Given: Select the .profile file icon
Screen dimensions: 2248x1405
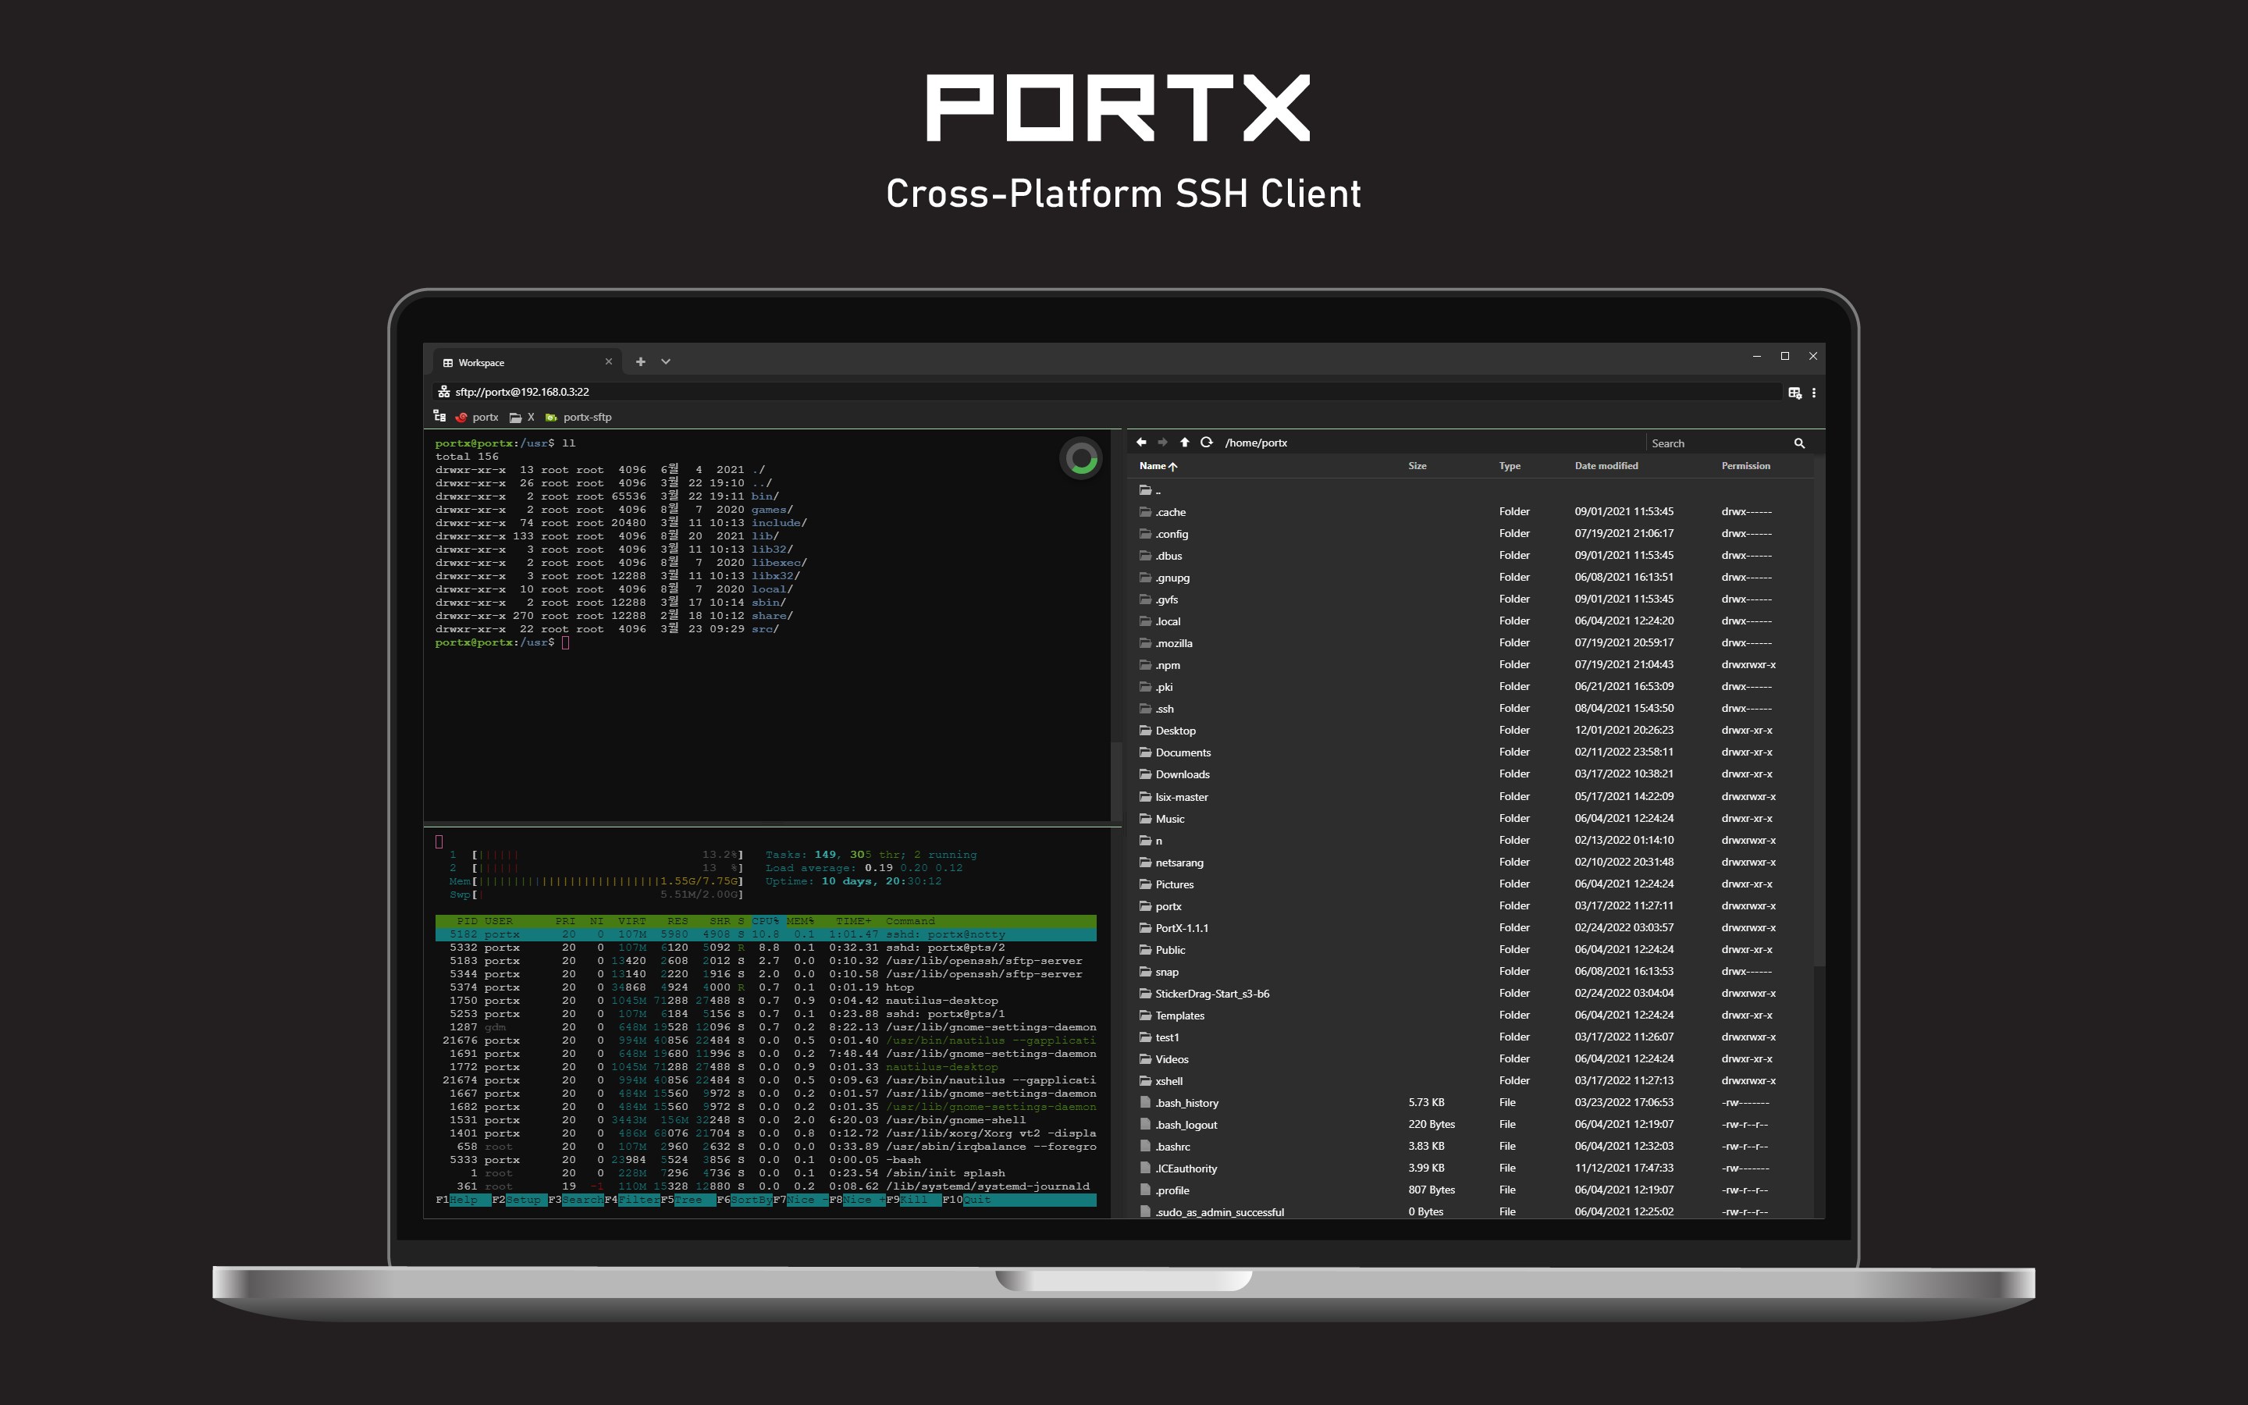Looking at the screenshot, I should 1145,1190.
